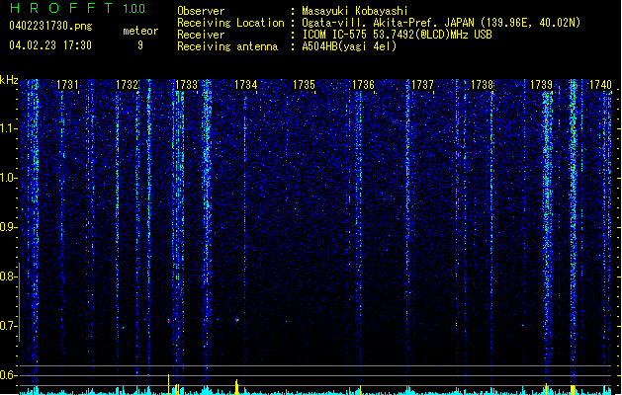Click the 0.8 kHz frequency axis label

pos(8,276)
